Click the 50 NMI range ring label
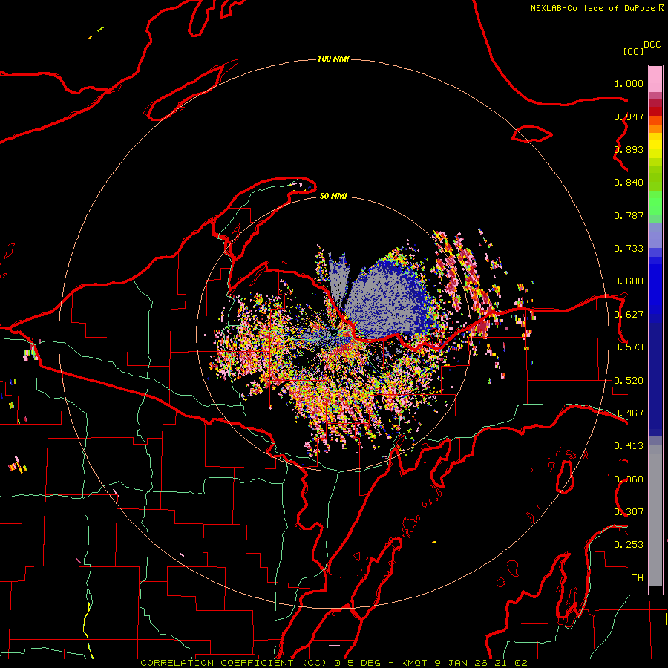 (333, 196)
